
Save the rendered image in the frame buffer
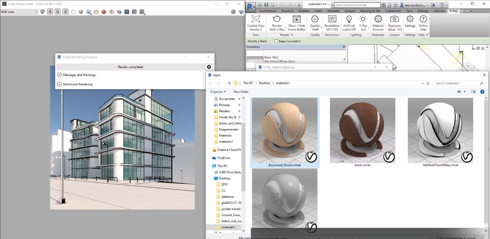(89, 12)
